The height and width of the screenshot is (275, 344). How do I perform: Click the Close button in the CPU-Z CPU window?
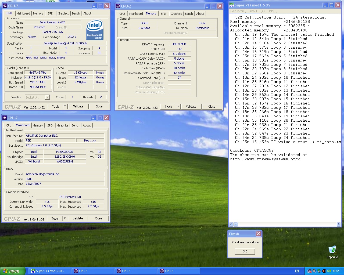pyautogui.click(x=99, y=106)
